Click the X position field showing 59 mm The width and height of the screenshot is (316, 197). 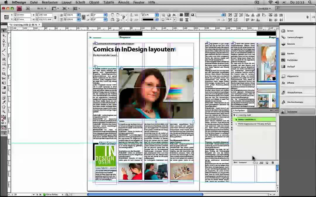(24, 15)
